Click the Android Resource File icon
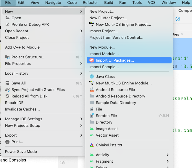Screen dimensions: 192x168 click(92, 90)
